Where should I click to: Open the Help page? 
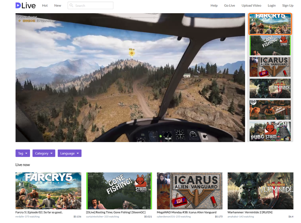214,6
